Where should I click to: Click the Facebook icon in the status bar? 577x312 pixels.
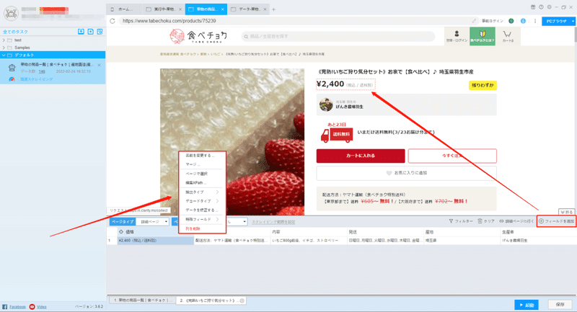click(x=5, y=306)
